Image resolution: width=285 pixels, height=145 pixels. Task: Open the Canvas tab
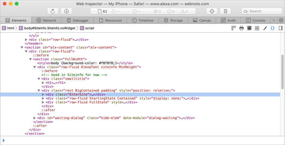click(202, 20)
